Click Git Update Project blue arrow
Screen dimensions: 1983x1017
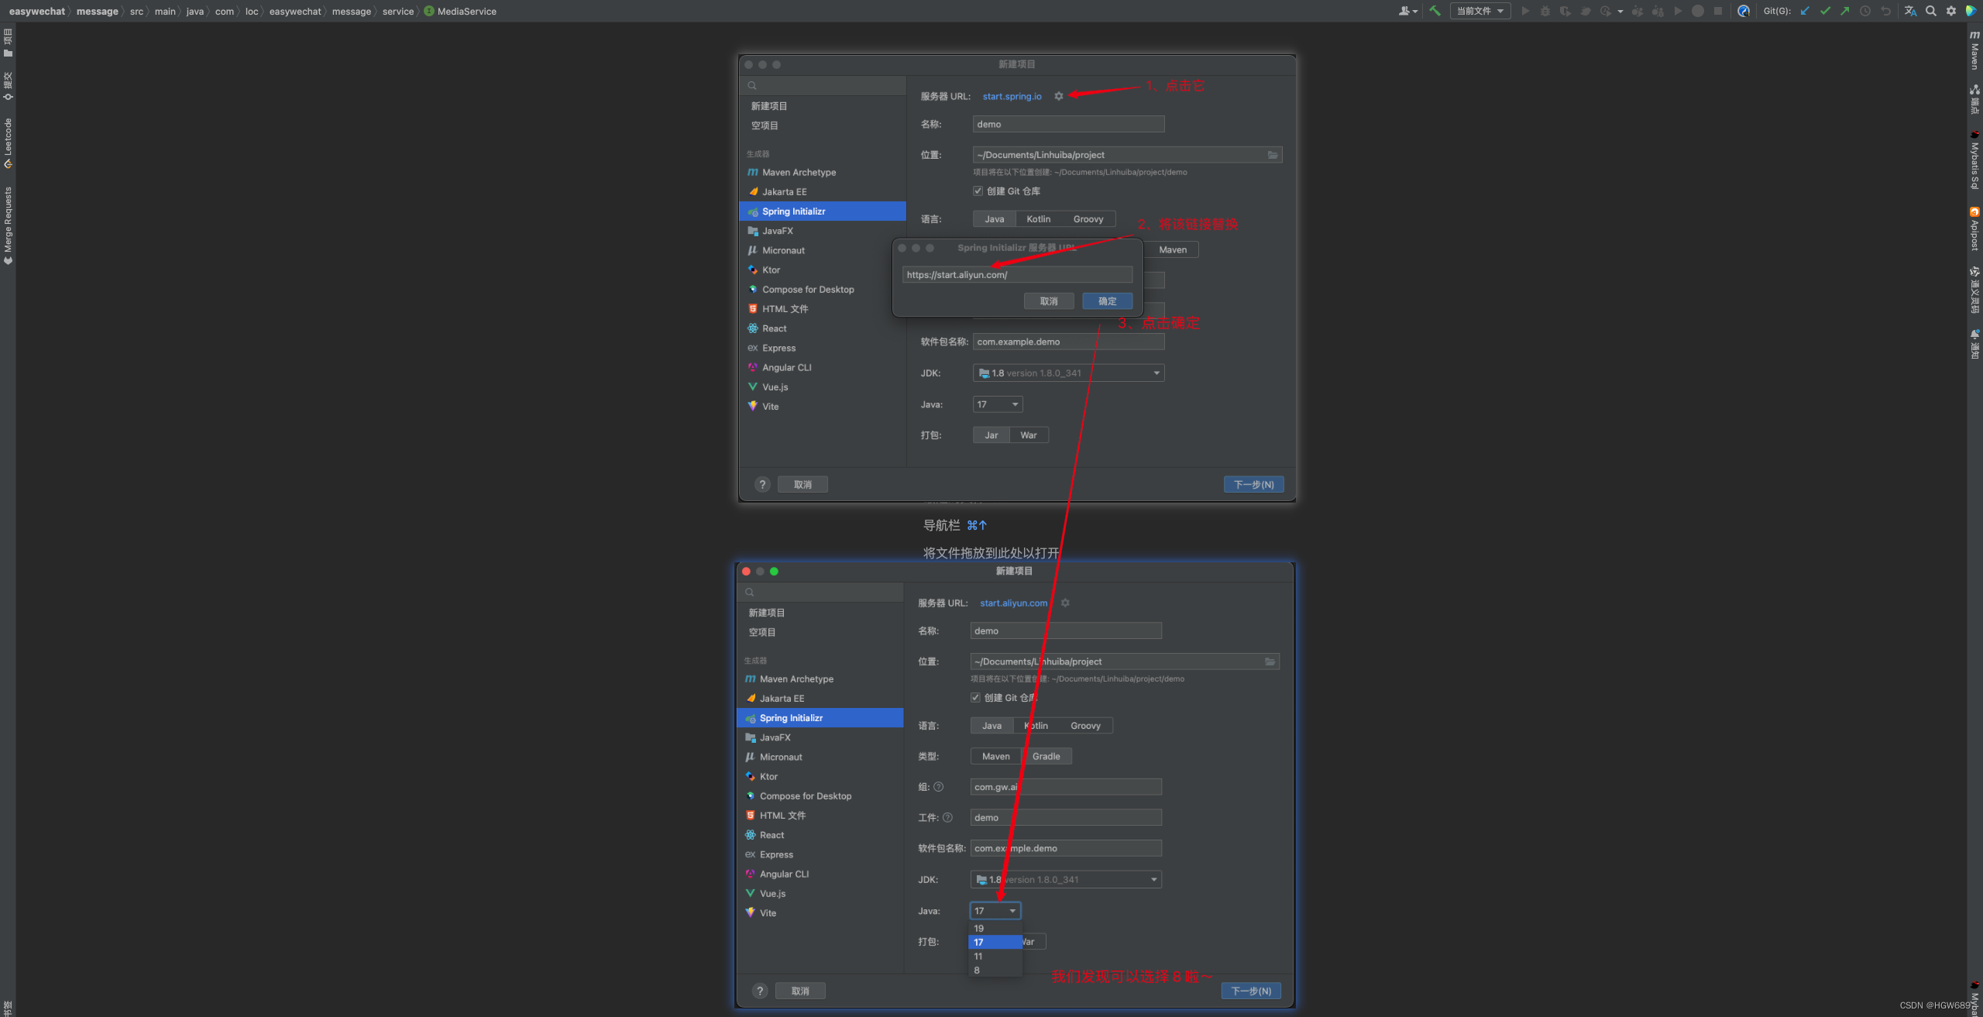click(1805, 11)
